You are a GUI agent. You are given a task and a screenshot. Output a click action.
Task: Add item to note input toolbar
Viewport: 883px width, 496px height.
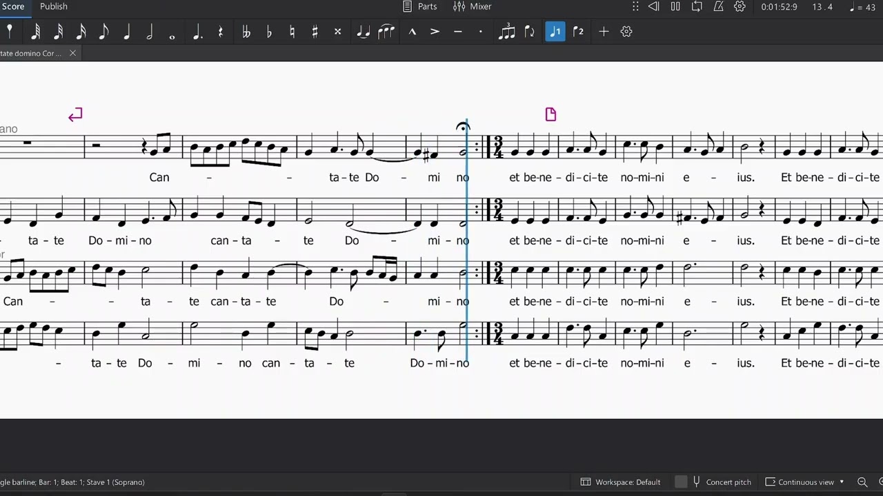(x=604, y=31)
